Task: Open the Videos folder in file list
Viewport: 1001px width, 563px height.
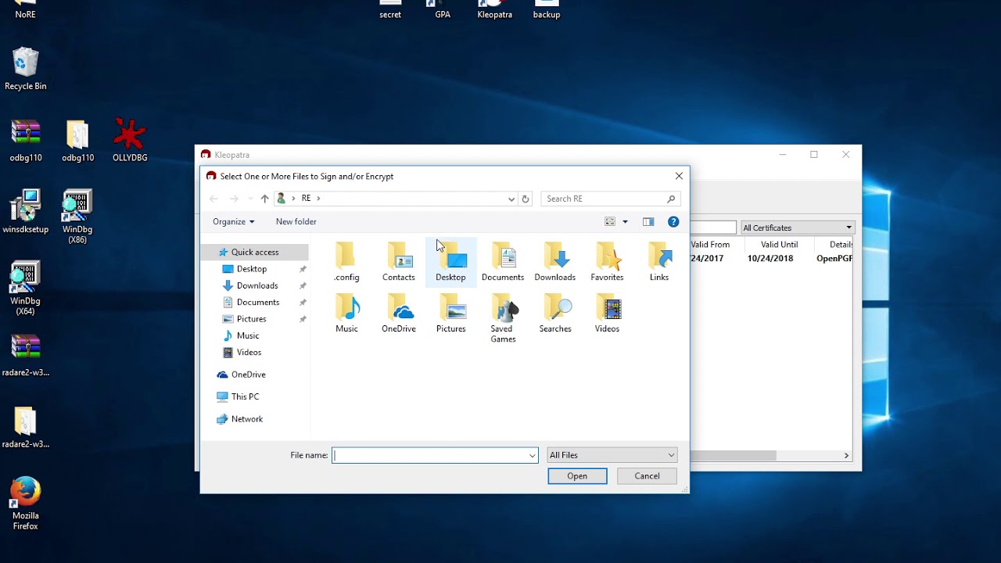Action: coord(607,314)
